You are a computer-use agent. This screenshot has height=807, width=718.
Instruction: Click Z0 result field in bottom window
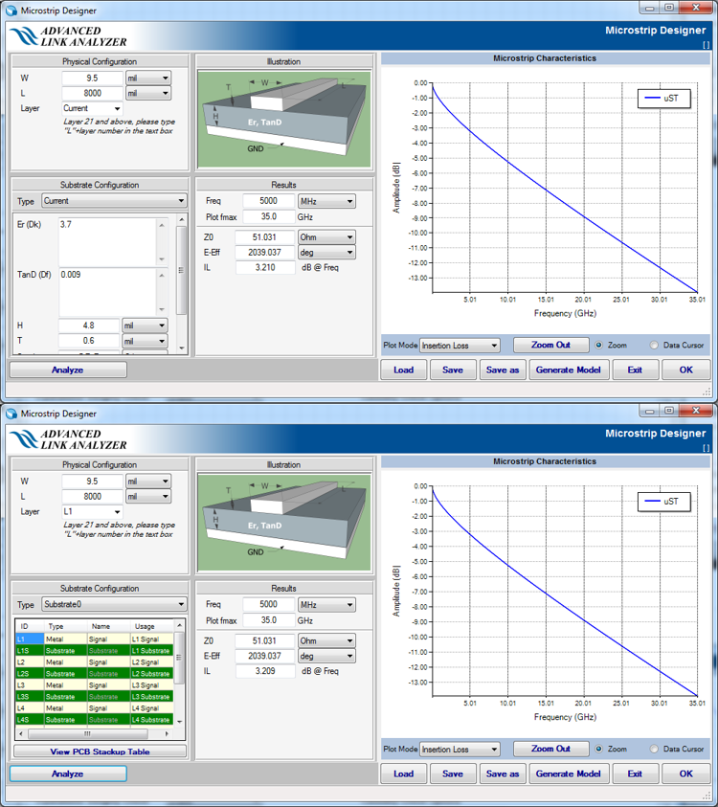[x=264, y=640]
